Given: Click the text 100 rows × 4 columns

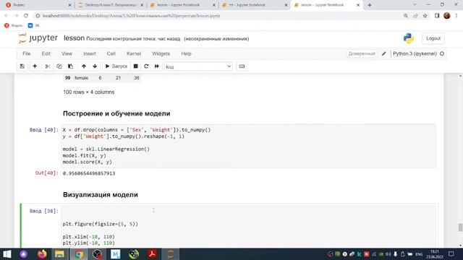Looking at the screenshot, I should coord(88,92).
